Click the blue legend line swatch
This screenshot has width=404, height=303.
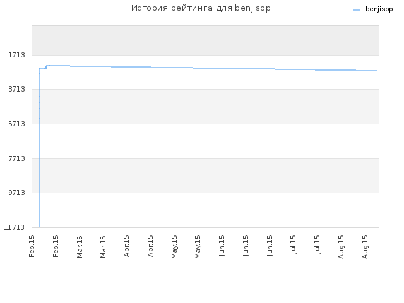click(x=356, y=10)
